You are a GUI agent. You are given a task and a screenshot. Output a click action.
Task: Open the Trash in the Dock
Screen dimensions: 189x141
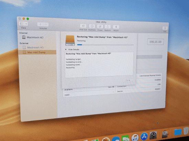pos(186,131)
